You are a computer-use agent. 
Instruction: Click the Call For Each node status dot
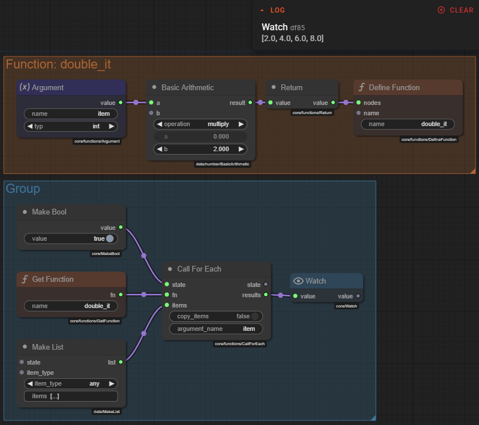(170, 269)
